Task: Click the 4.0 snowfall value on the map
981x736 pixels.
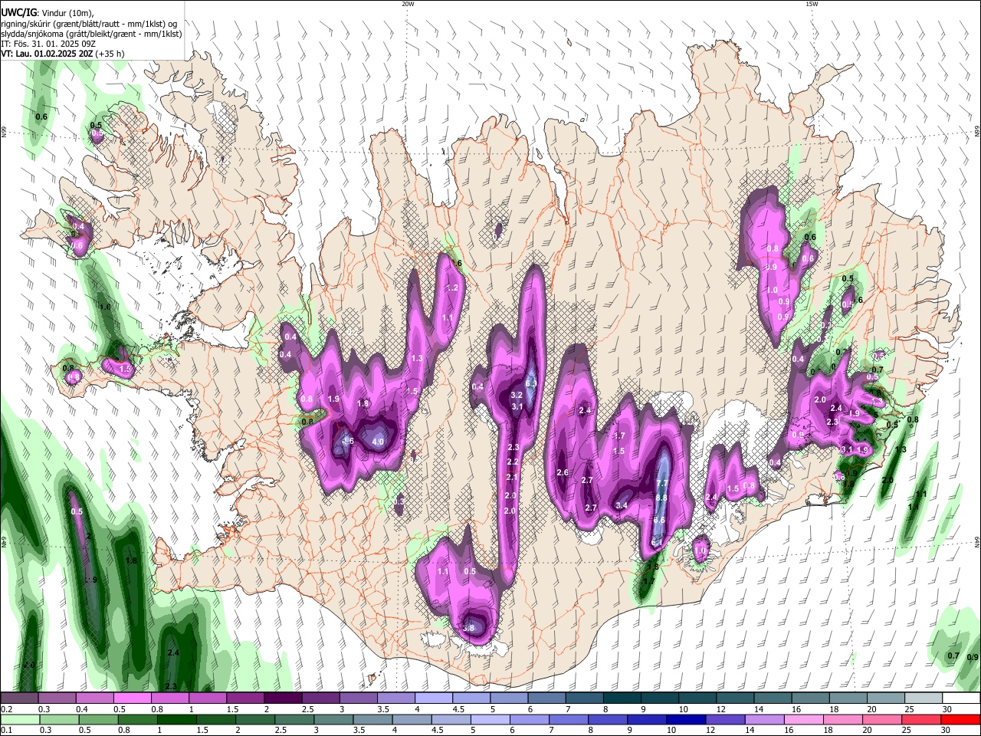Action: click(x=378, y=442)
